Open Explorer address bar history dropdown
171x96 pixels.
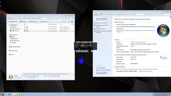point(47,18)
